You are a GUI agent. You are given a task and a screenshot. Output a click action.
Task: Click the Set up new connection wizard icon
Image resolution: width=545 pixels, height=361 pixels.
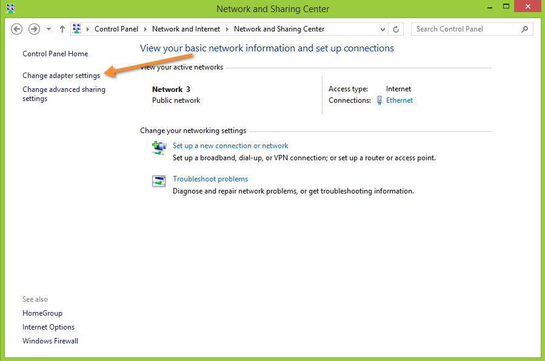click(x=158, y=148)
